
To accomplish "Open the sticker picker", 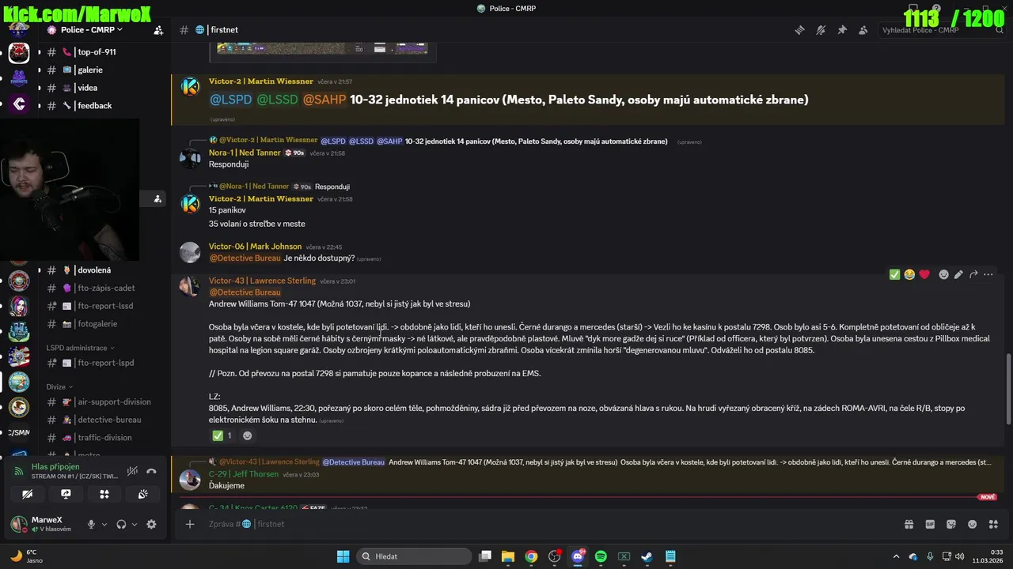I will tap(951, 524).
